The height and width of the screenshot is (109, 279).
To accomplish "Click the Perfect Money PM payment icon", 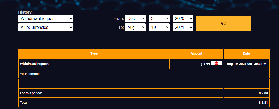I will point(216,63).
